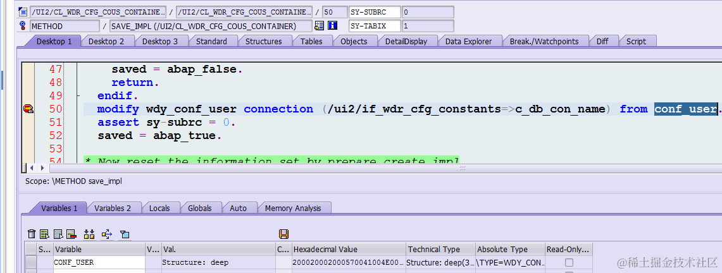Click the SAVE_IMPL method name field
Viewport: 722px width, 273px height.
tap(211, 26)
